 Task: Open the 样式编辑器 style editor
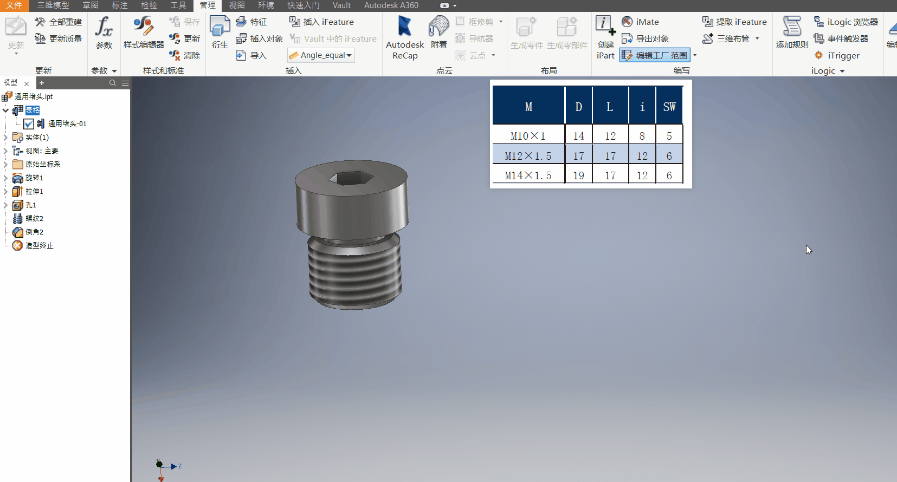144,27
